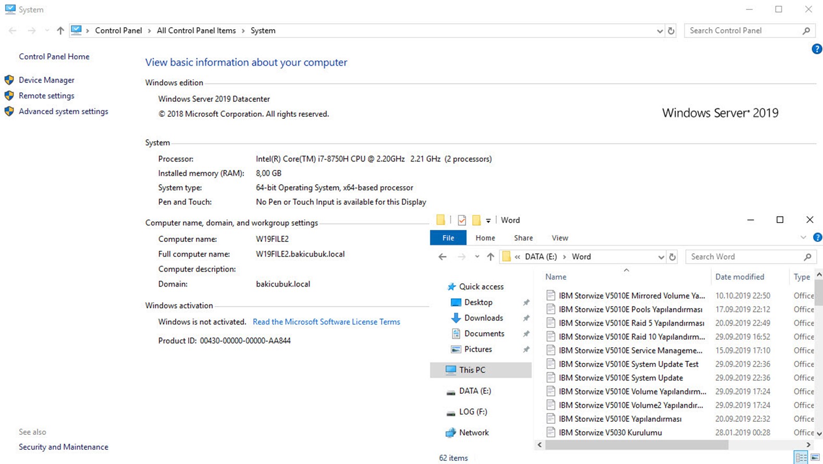Sort files by Type column header
Screen dimensions: 823x464
(x=802, y=277)
